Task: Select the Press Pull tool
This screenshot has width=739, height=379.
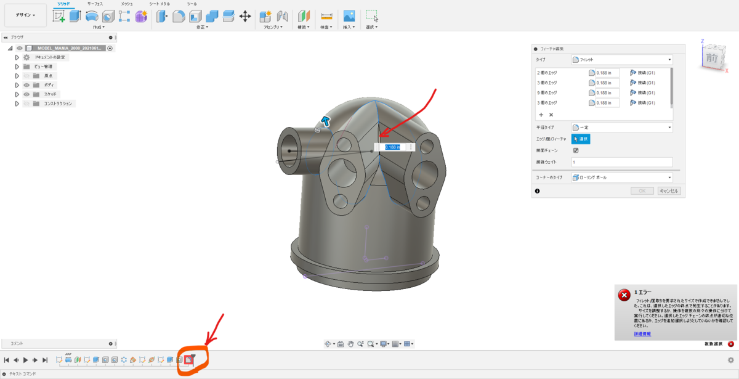Action: [162, 16]
